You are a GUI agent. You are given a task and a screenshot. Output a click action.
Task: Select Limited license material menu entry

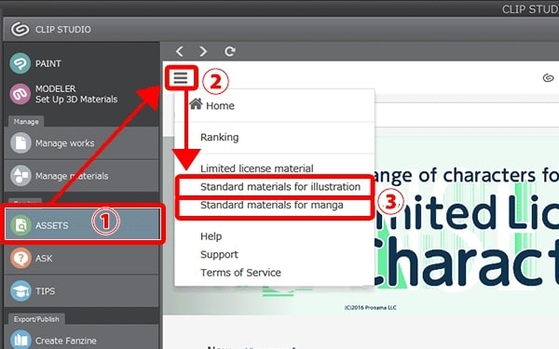coord(257,168)
